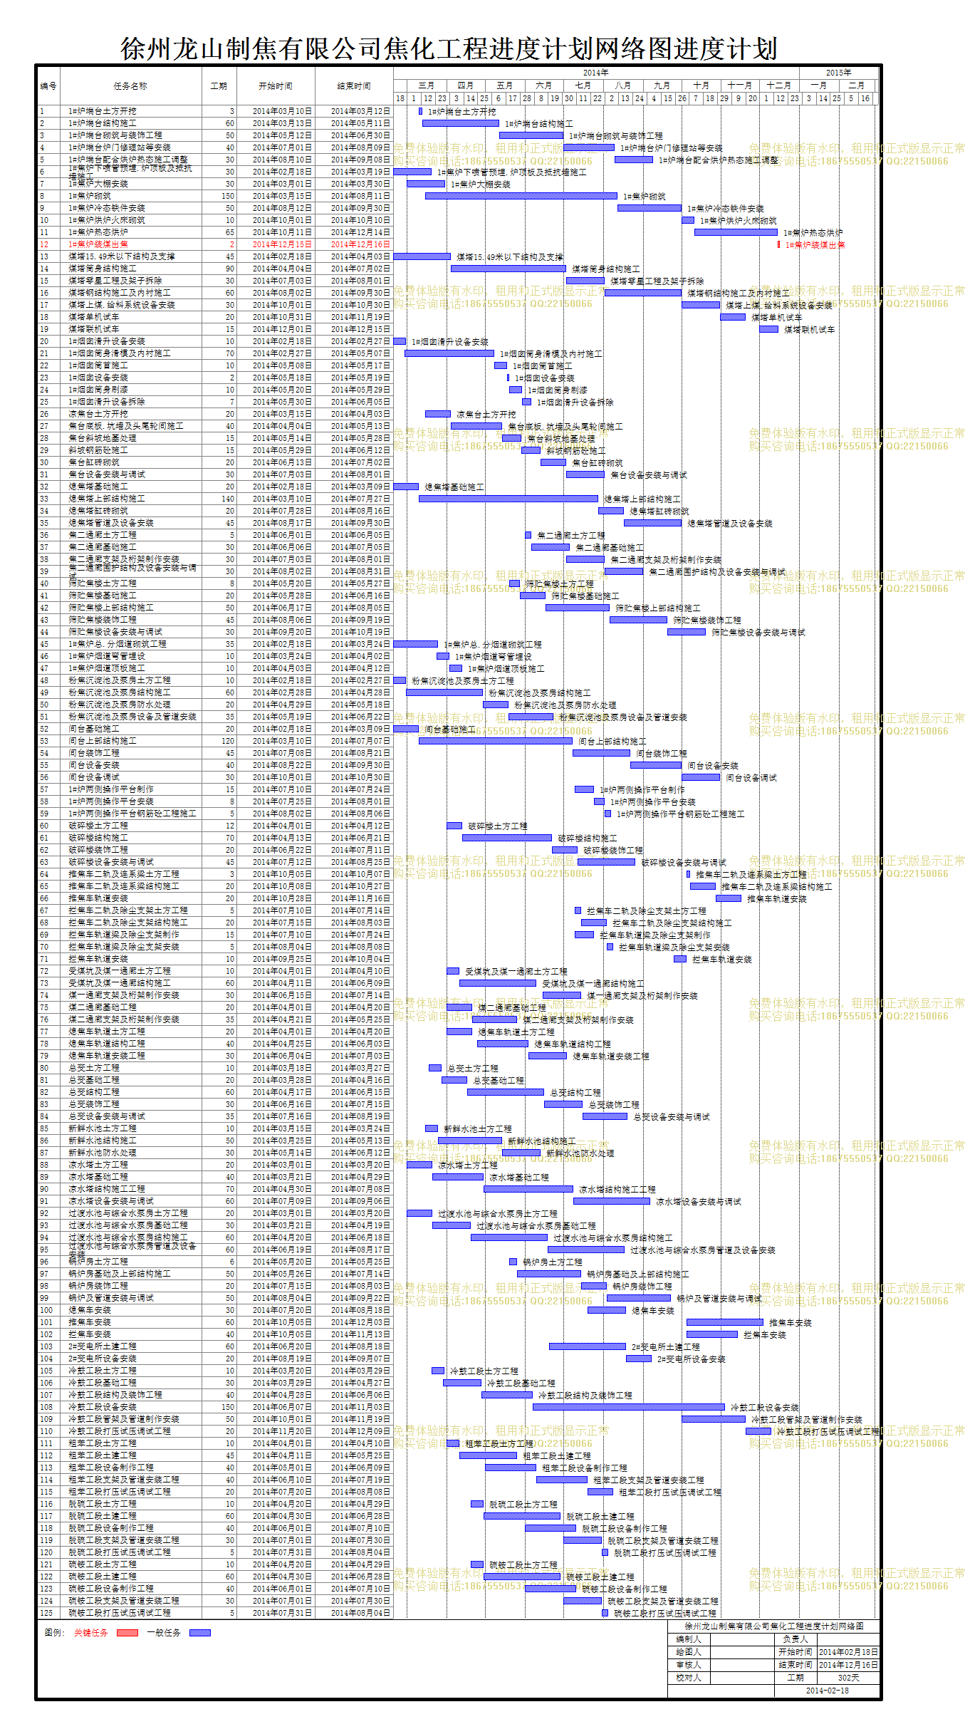Screen dimensions: 965x1734
Task: Select the 任务名称 column header
Action: coord(130,86)
